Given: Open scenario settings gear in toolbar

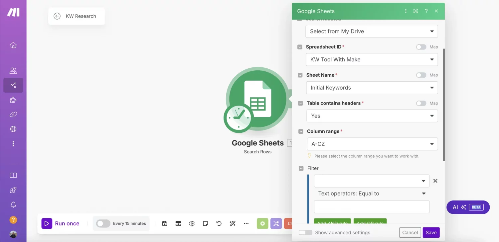Looking at the screenshot, I should coord(192,223).
